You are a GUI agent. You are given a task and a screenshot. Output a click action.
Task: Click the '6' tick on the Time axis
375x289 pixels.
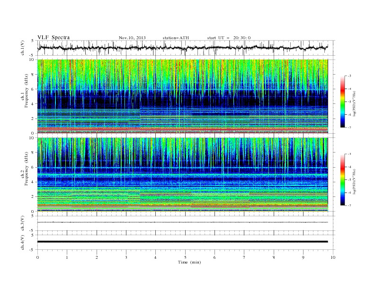tap(214, 257)
